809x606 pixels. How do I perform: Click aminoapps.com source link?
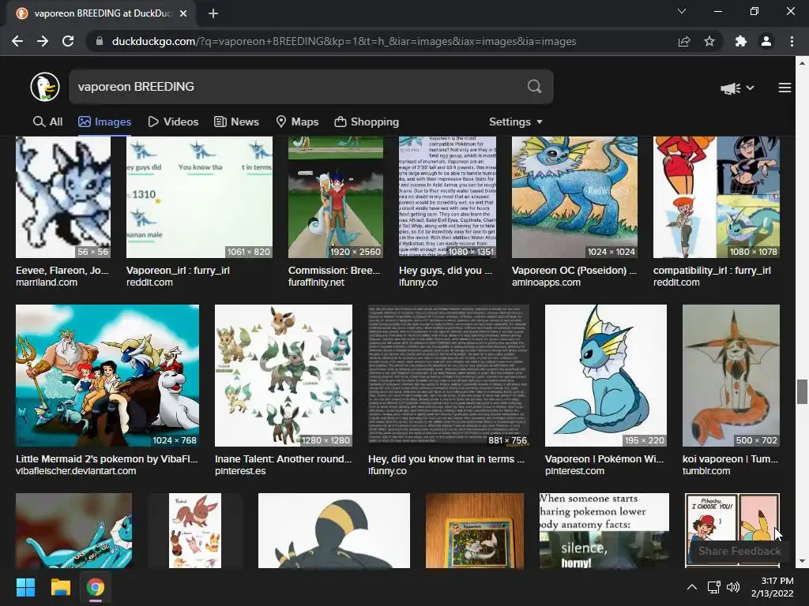[546, 282]
